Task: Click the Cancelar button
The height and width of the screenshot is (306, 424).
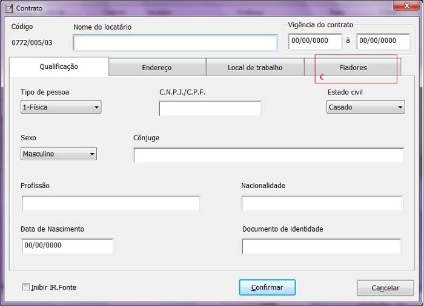Action: point(385,288)
